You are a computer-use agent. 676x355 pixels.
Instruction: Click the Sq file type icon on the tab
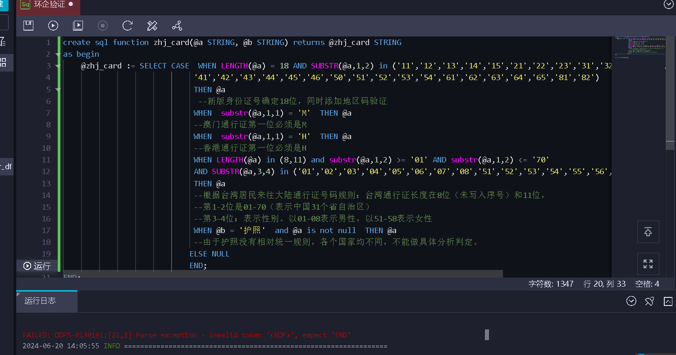[x=25, y=4]
